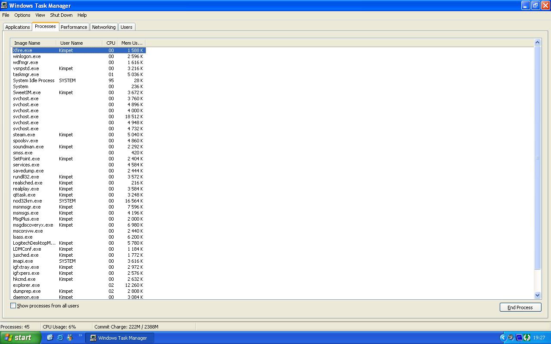Sort by the CPU column header
This screenshot has width=551, height=344.
[x=111, y=43]
